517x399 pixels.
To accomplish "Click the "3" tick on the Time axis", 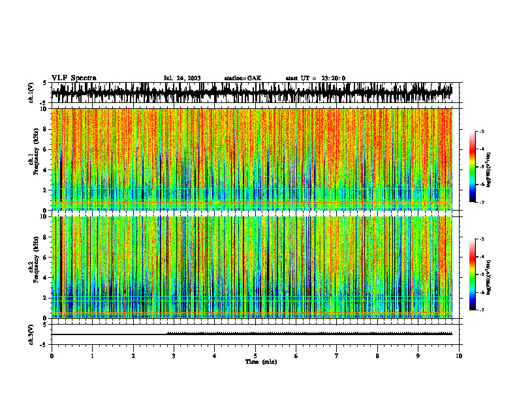I will 174,356.
